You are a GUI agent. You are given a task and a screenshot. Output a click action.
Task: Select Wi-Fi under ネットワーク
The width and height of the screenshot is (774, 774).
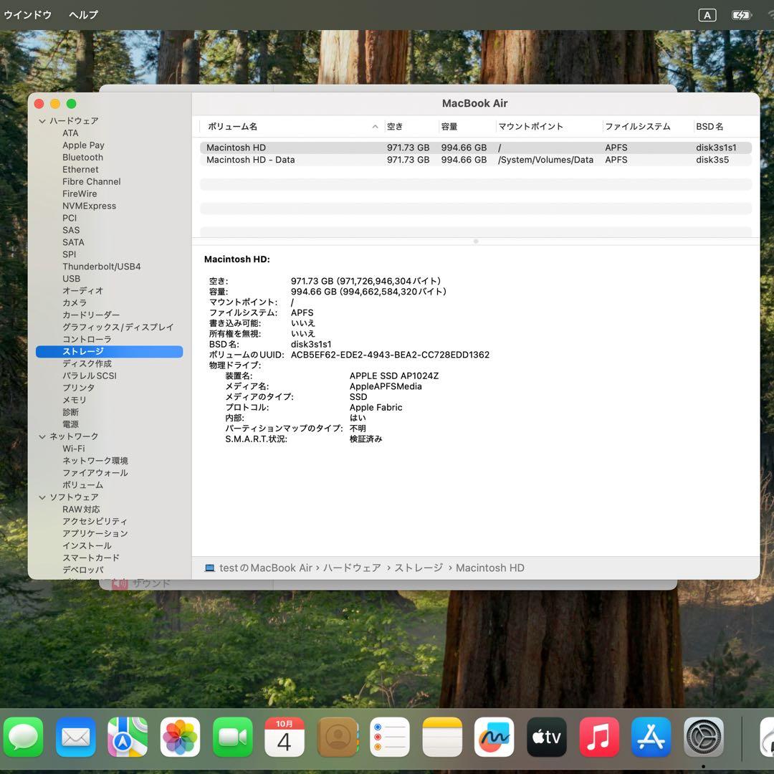coord(75,448)
